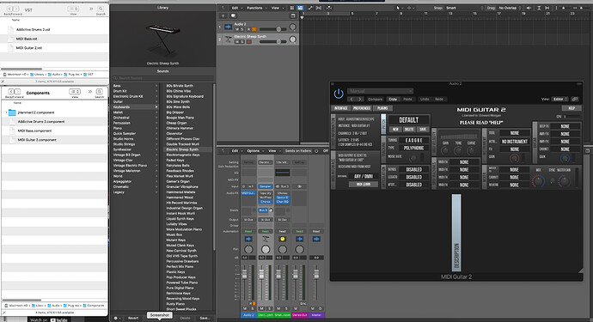Mute the Audio 2 track in track header

[x=237, y=29]
